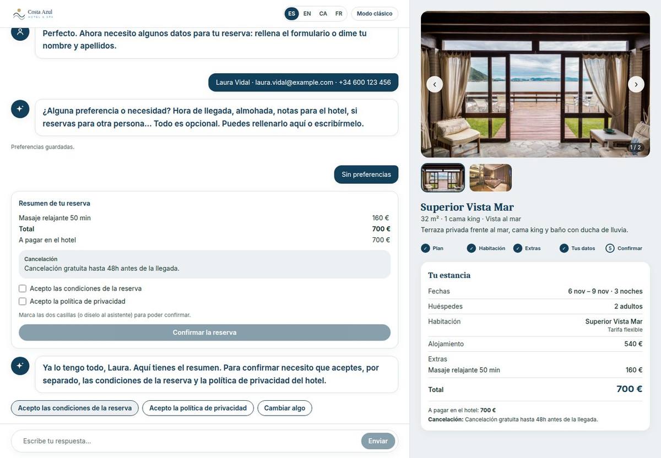Click Confirmar la reserva button

[204, 332]
